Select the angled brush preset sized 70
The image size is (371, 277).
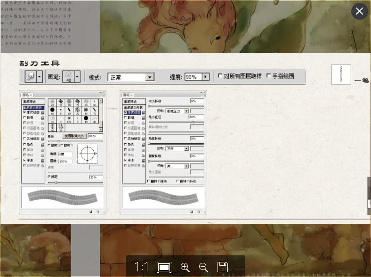[95, 110]
